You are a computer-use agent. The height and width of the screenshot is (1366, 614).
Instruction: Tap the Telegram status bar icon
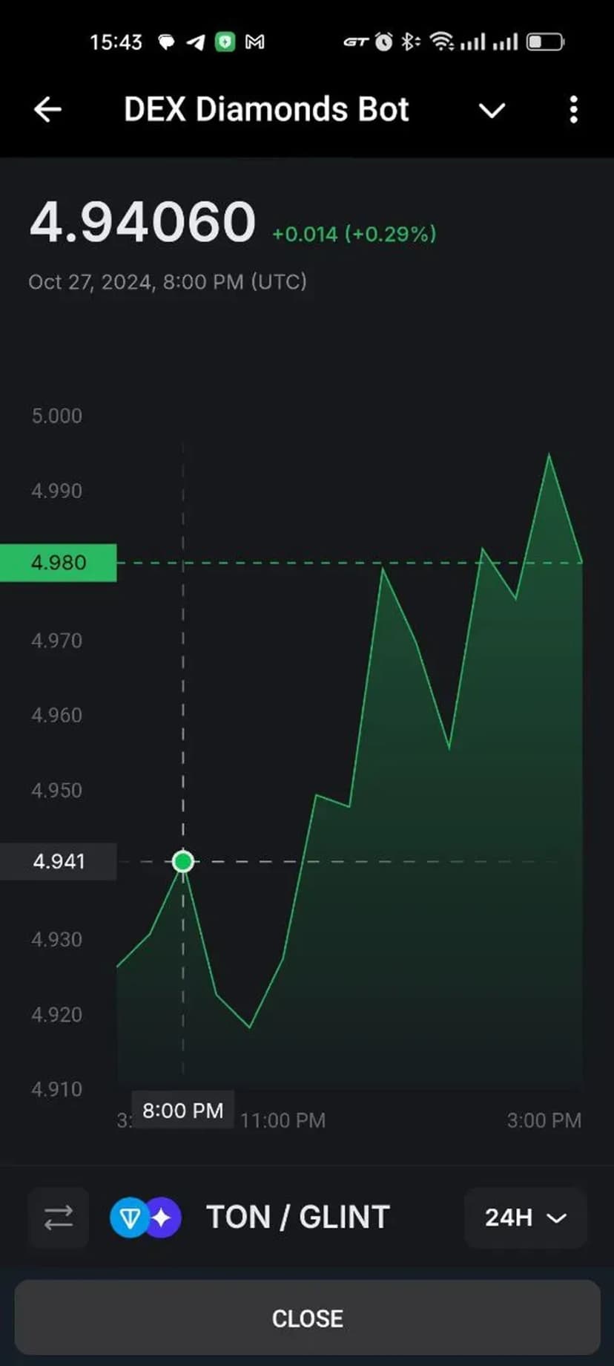(196, 42)
